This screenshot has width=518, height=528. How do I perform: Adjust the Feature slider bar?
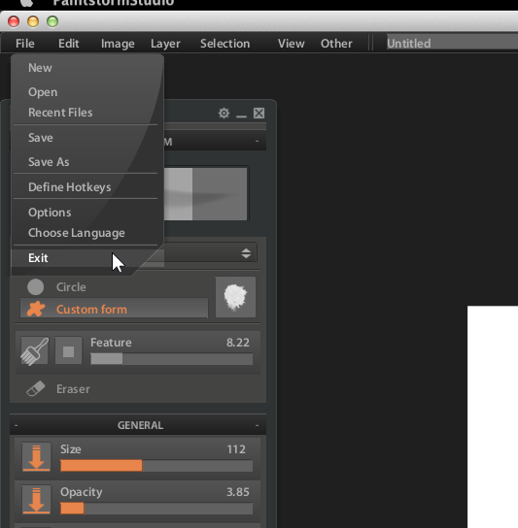tap(172, 359)
